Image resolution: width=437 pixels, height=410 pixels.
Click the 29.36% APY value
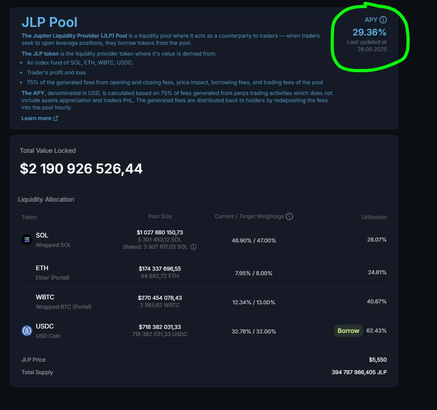369,32
